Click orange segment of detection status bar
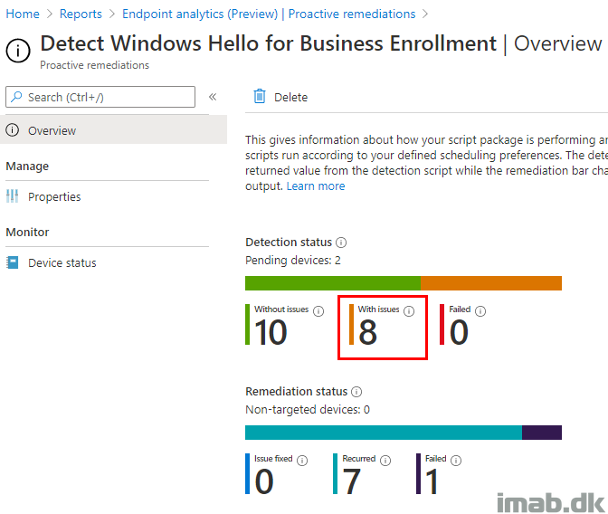The height and width of the screenshot is (514, 608). point(491,283)
